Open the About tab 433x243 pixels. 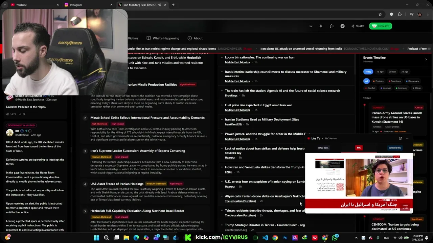tap(195, 38)
